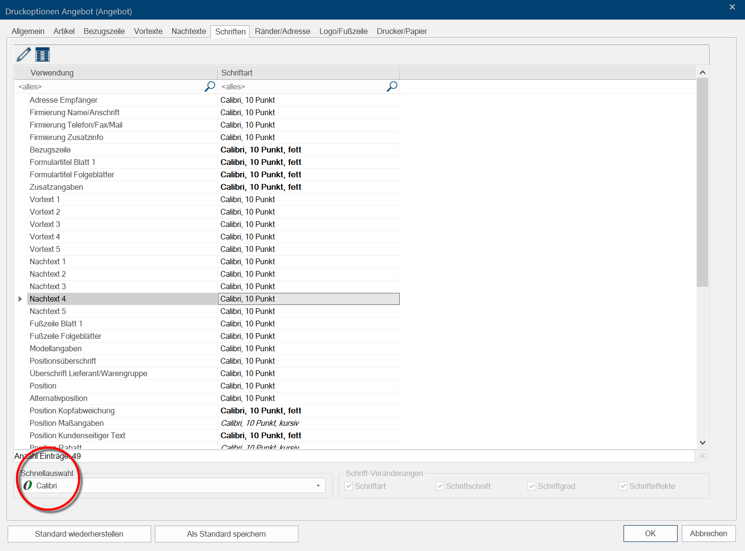Click the green italic font icon beside Calibri
This screenshot has height=551, width=745.
click(x=28, y=486)
